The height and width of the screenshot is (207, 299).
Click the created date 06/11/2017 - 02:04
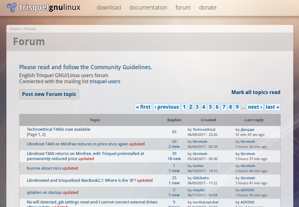tap(202, 196)
